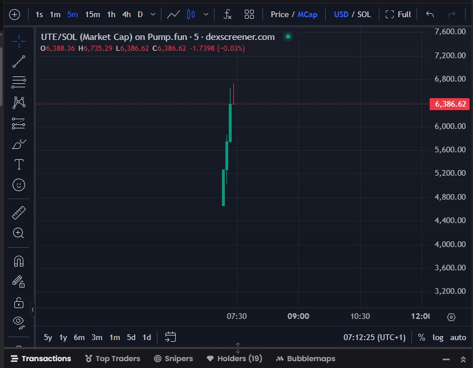Click the red 6,386.62 price label
The height and width of the screenshot is (368, 473).
pyautogui.click(x=450, y=104)
